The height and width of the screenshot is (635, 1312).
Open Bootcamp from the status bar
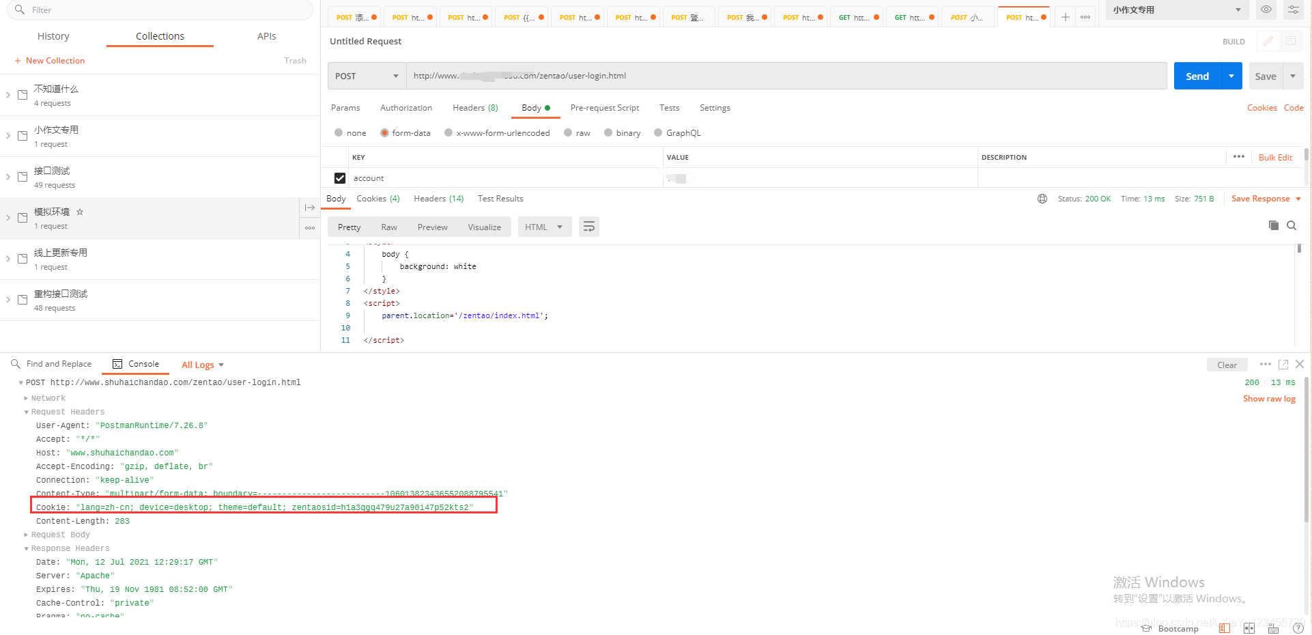[x=1169, y=628]
